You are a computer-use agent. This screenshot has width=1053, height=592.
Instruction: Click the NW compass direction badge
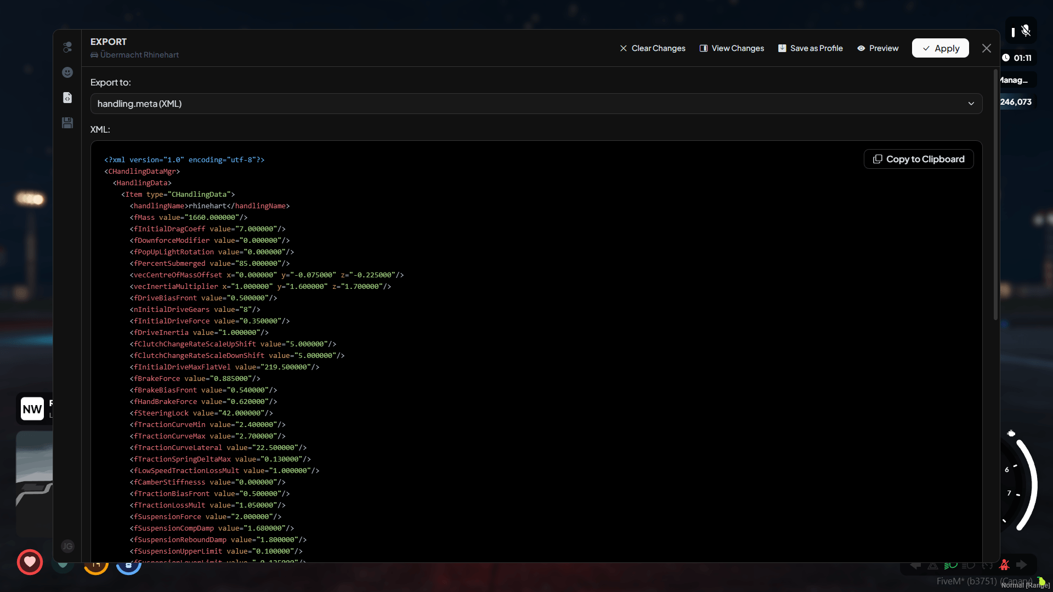click(x=32, y=409)
